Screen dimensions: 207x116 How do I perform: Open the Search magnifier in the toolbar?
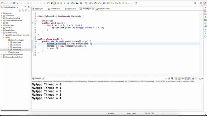pyautogui.click(x=195, y=3)
